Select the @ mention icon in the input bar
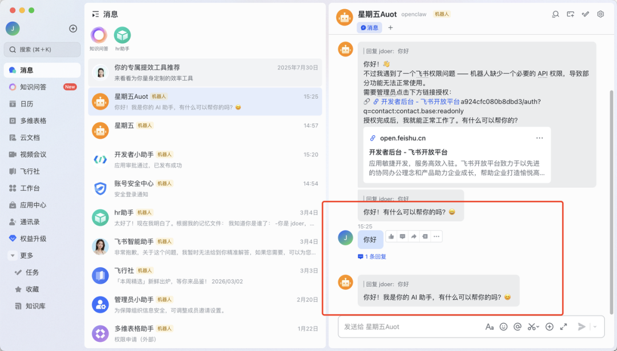This screenshot has width=617, height=351. pyautogui.click(x=518, y=326)
